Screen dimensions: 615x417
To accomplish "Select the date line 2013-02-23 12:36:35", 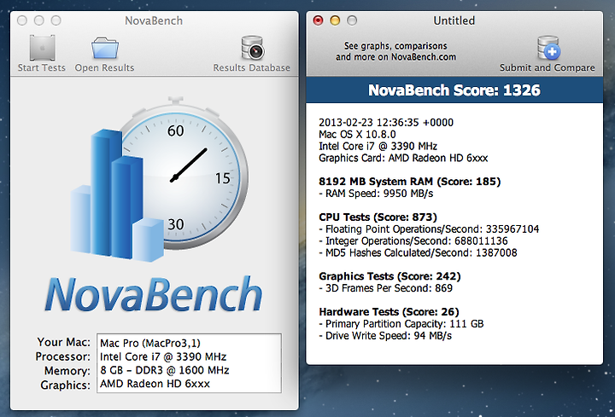I will pyautogui.click(x=386, y=123).
